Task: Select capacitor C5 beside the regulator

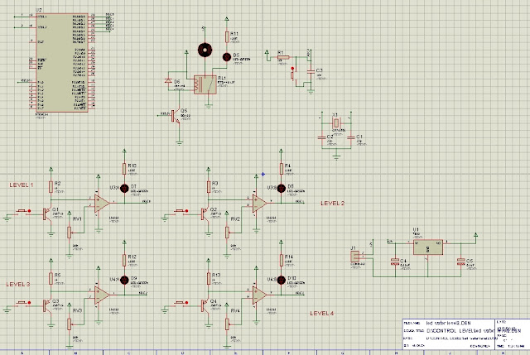Action: pyautogui.click(x=460, y=261)
